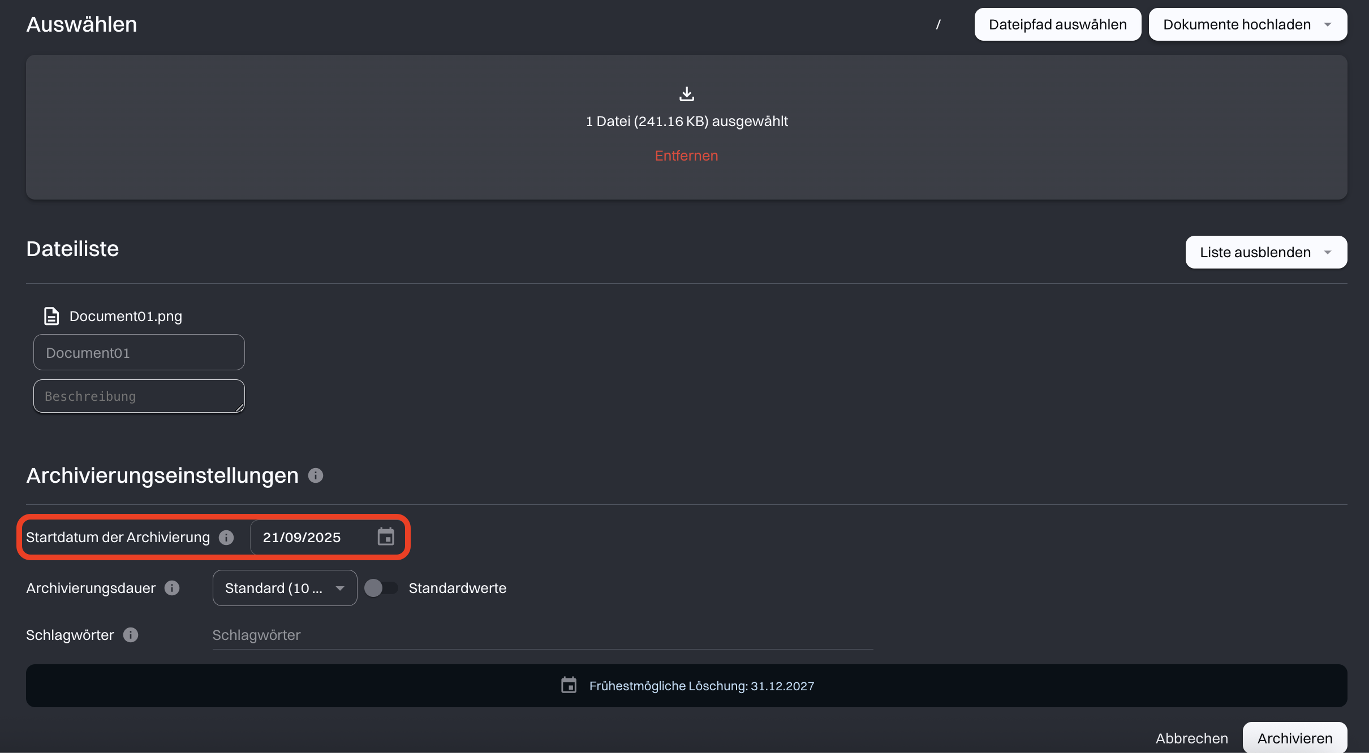Image resolution: width=1369 pixels, height=753 pixels.
Task: Focus the Beschreibung text area
Action: point(139,396)
